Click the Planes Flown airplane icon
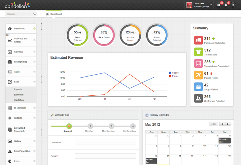 coord(198,75)
